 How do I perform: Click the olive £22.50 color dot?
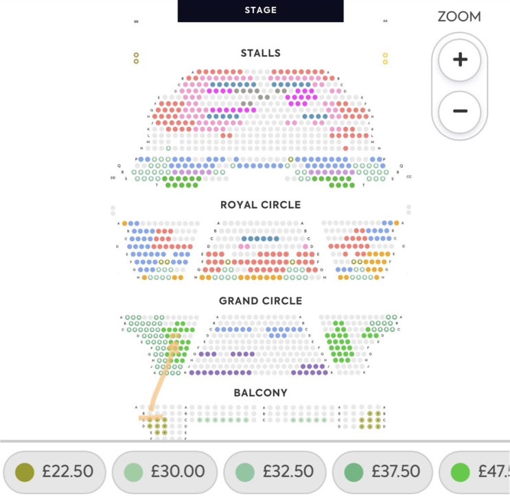coord(25,472)
